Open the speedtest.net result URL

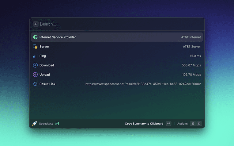(x=143, y=84)
